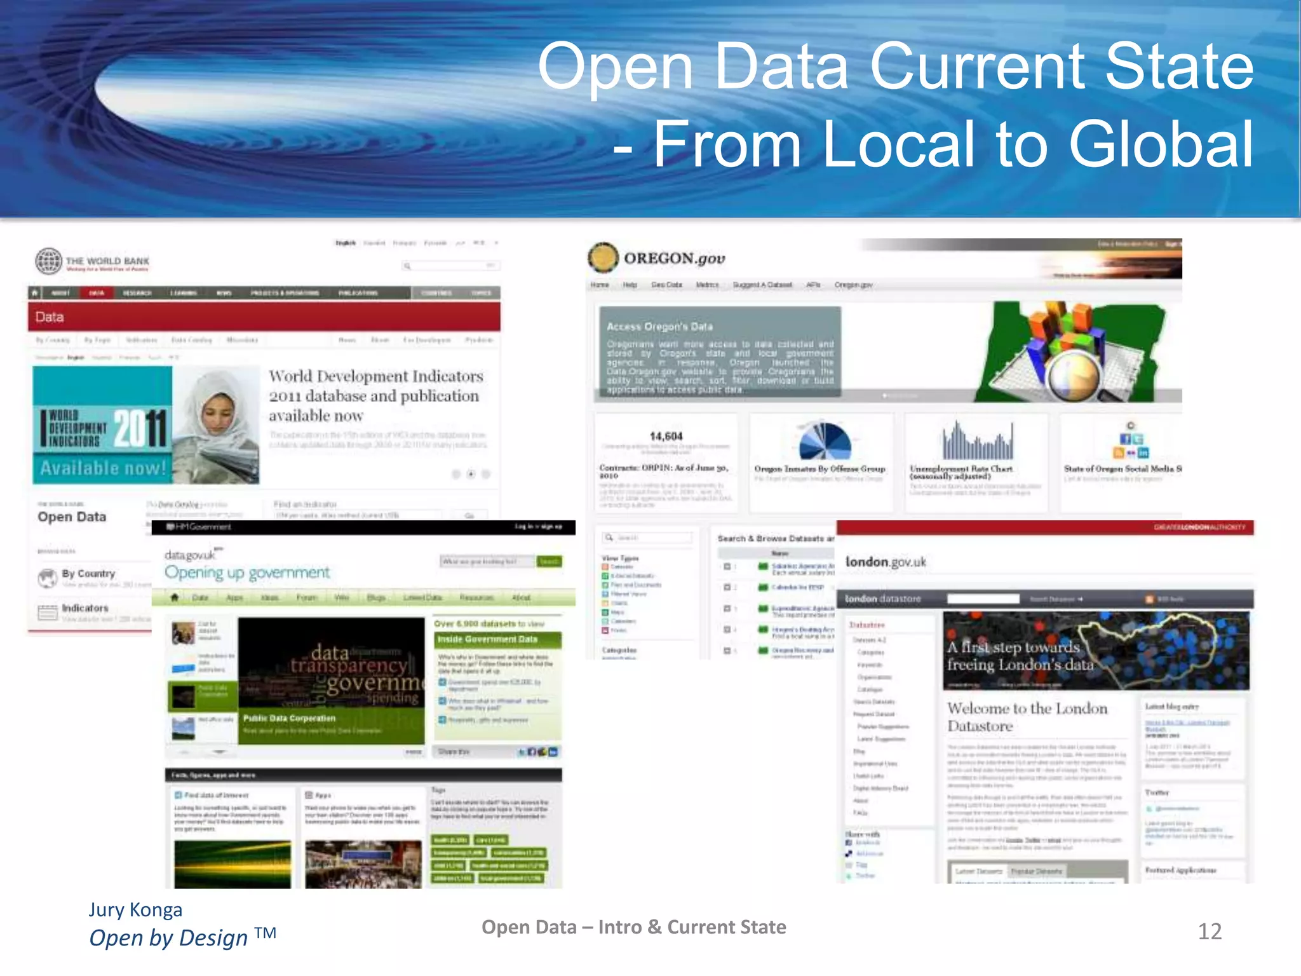This screenshot has height=976, width=1301.
Task: Select the Public Data Corporation carousel thumbnail
Action: tap(201, 696)
